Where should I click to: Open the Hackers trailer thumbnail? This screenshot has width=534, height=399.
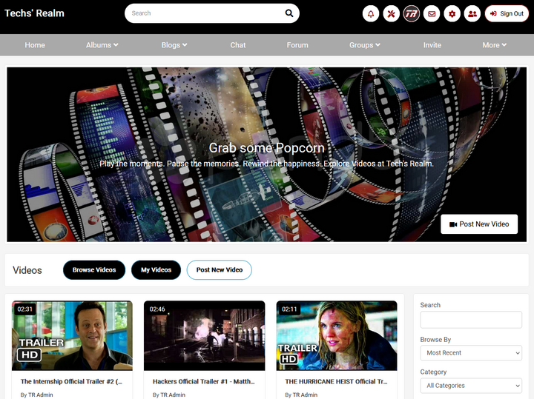[205, 335]
